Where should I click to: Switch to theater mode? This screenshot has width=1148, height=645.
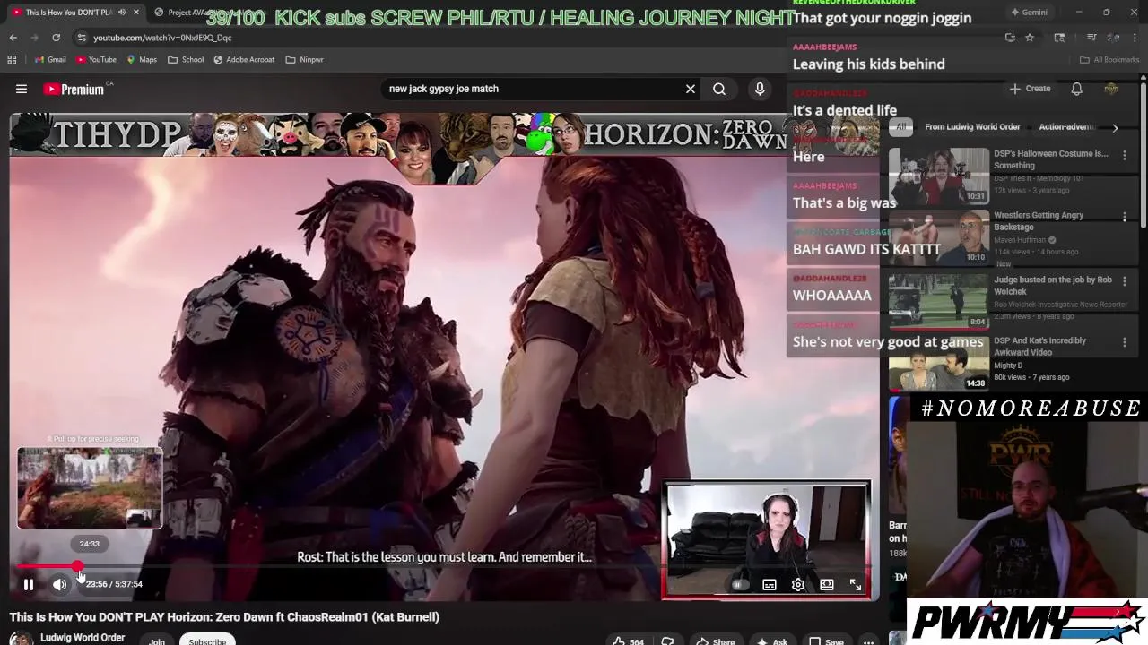click(827, 585)
